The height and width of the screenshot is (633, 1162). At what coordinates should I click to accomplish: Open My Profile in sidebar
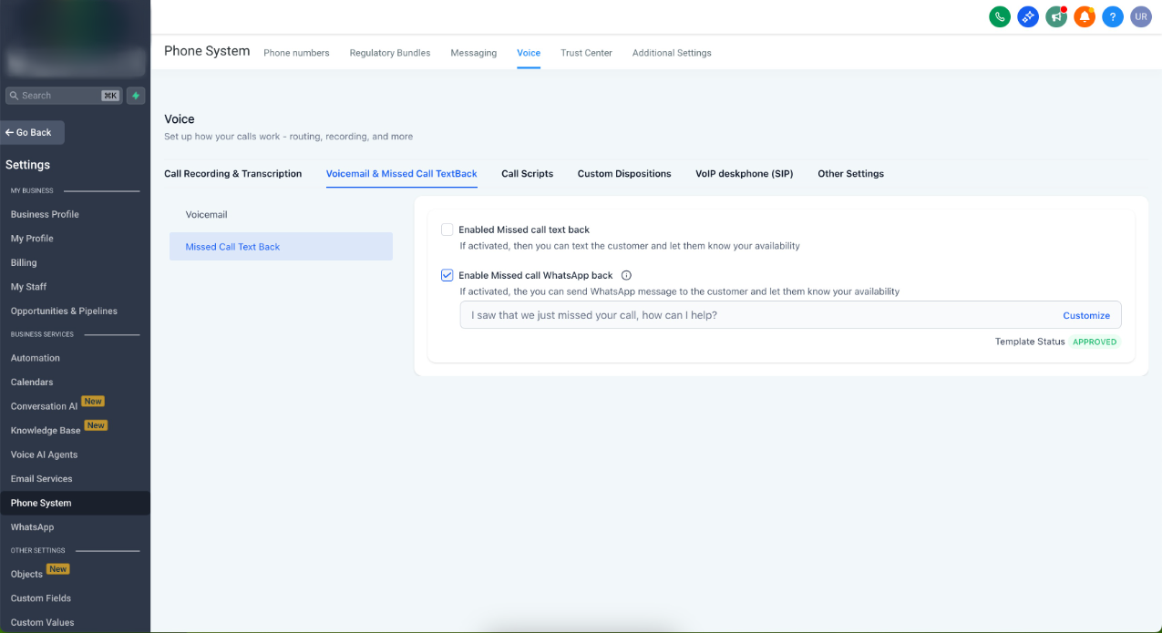tap(32, 239)
